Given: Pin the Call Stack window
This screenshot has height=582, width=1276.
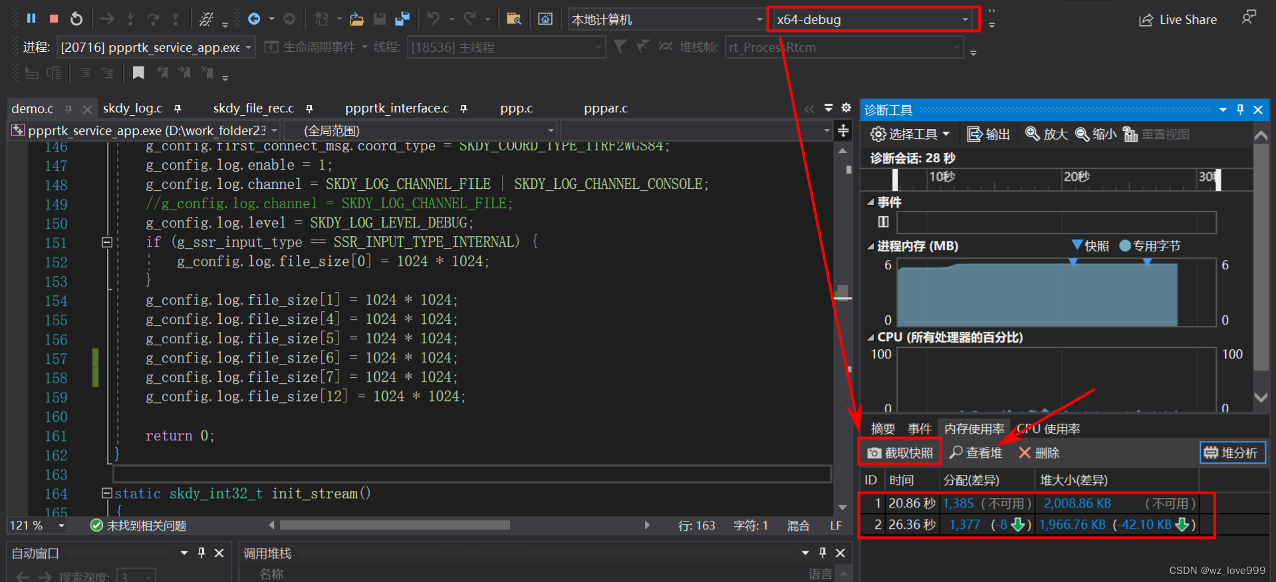Looking at the screenshot, I should (823, 553).
